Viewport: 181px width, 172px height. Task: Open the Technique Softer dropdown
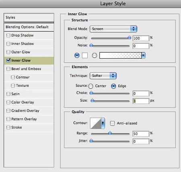coord(103,76)
